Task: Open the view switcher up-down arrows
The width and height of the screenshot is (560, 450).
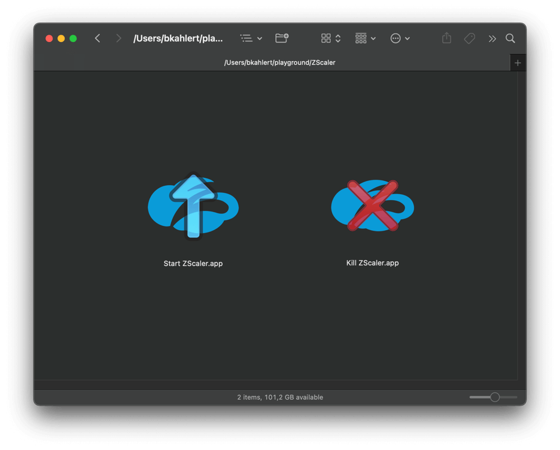Action: (338, 38)
